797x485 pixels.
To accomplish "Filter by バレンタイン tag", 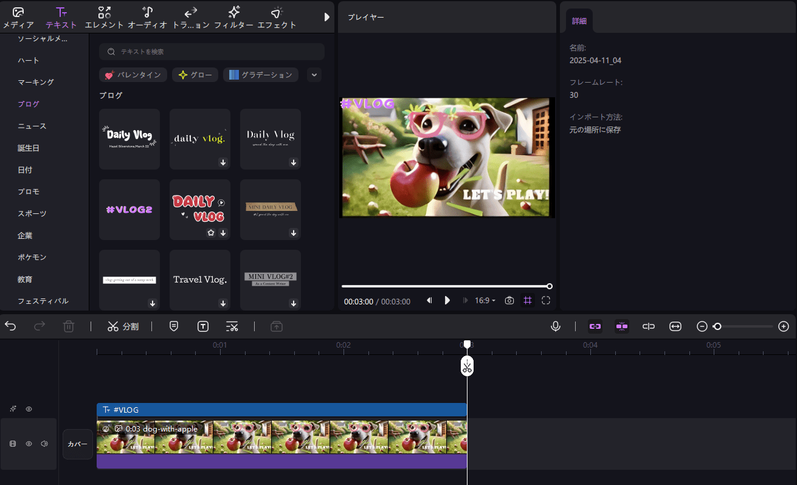I will click(x=133, y=75).
